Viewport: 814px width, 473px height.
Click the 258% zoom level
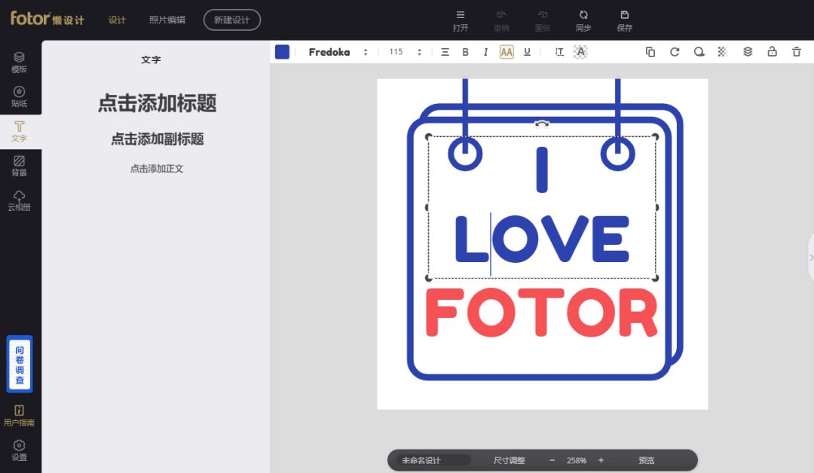tap(577, 460)
